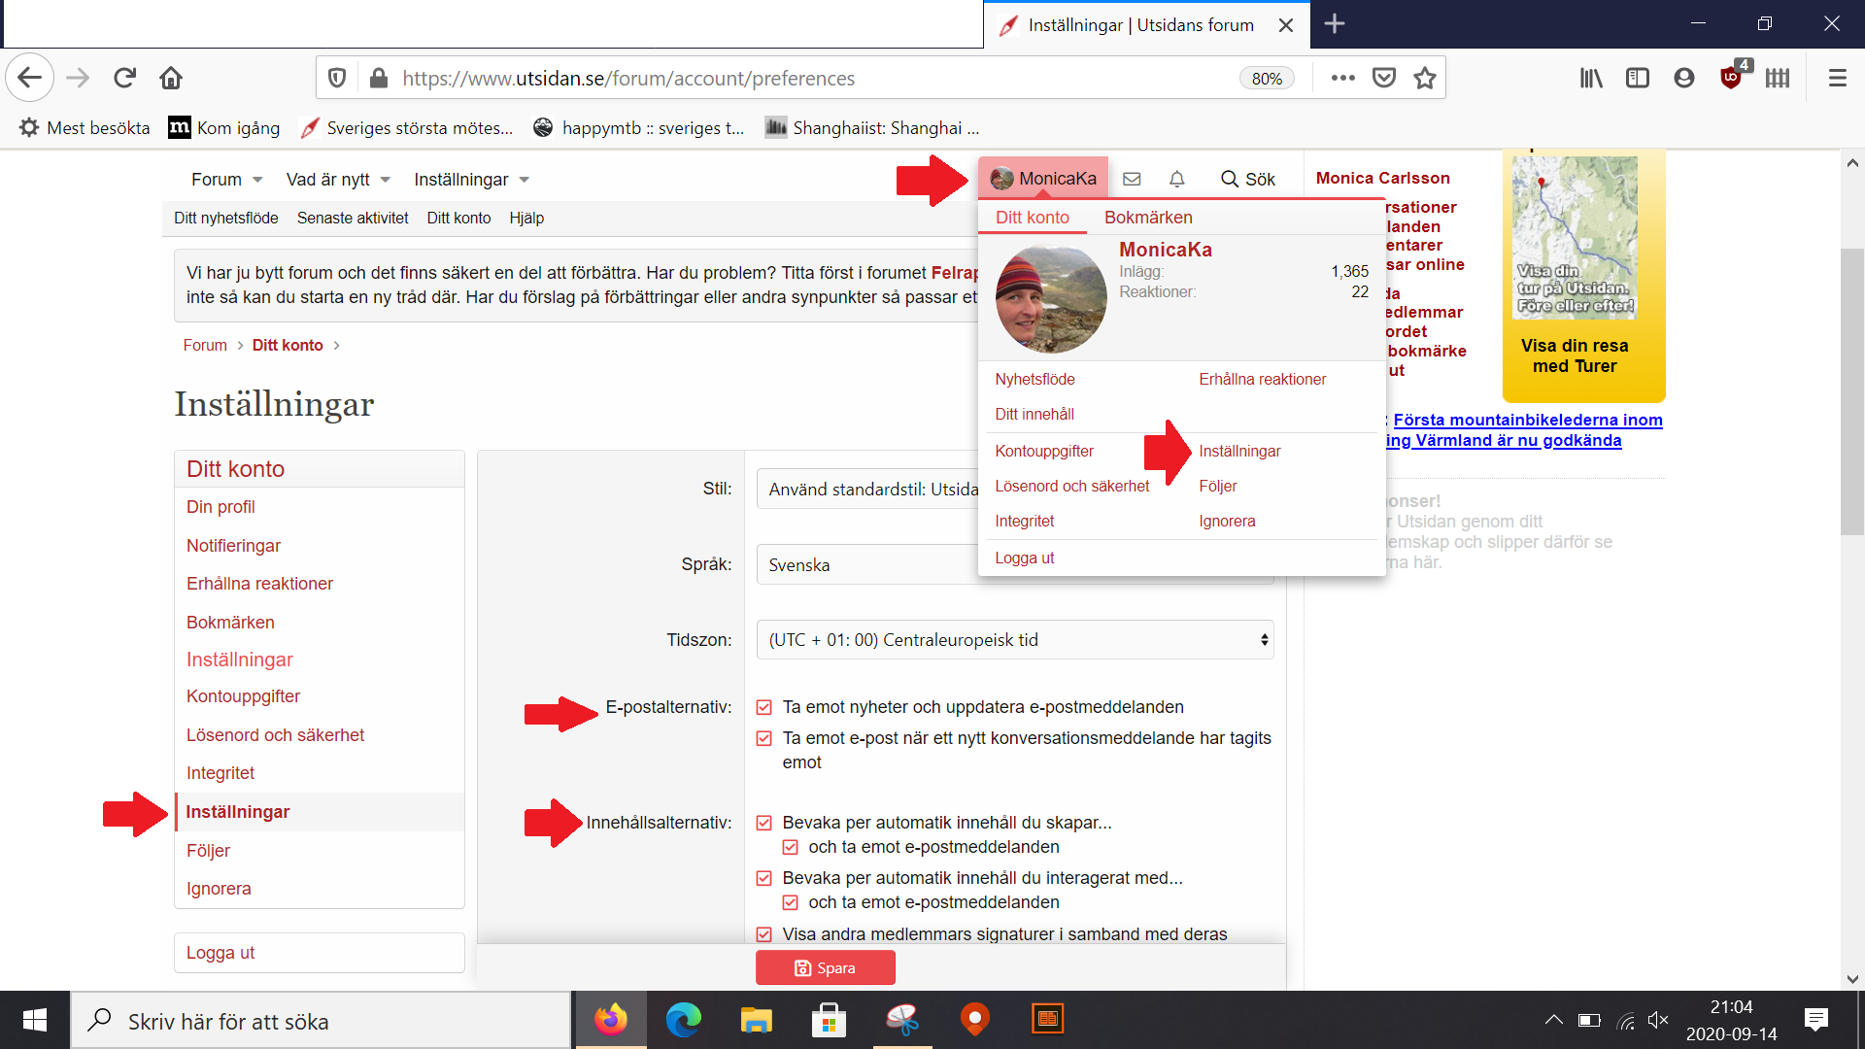The image size is (1865, 1049).
Task: Select Lösenord och säkerhet in popup menu
Action: click(x=1071, y=486)
